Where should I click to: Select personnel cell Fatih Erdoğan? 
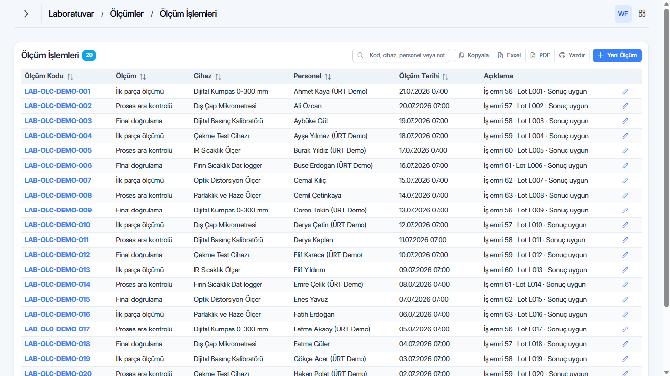coord(314,314)
